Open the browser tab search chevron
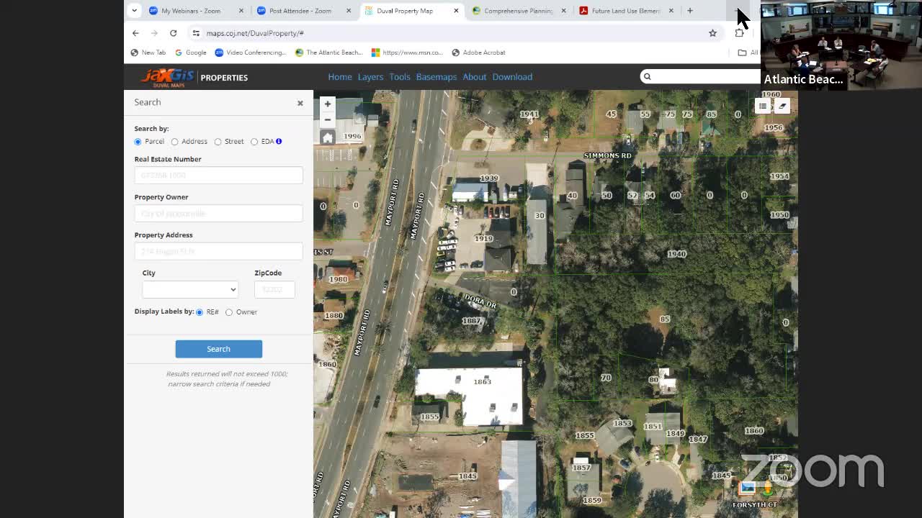The height and width of the screenshot is (518, 922). click(134, 11)
